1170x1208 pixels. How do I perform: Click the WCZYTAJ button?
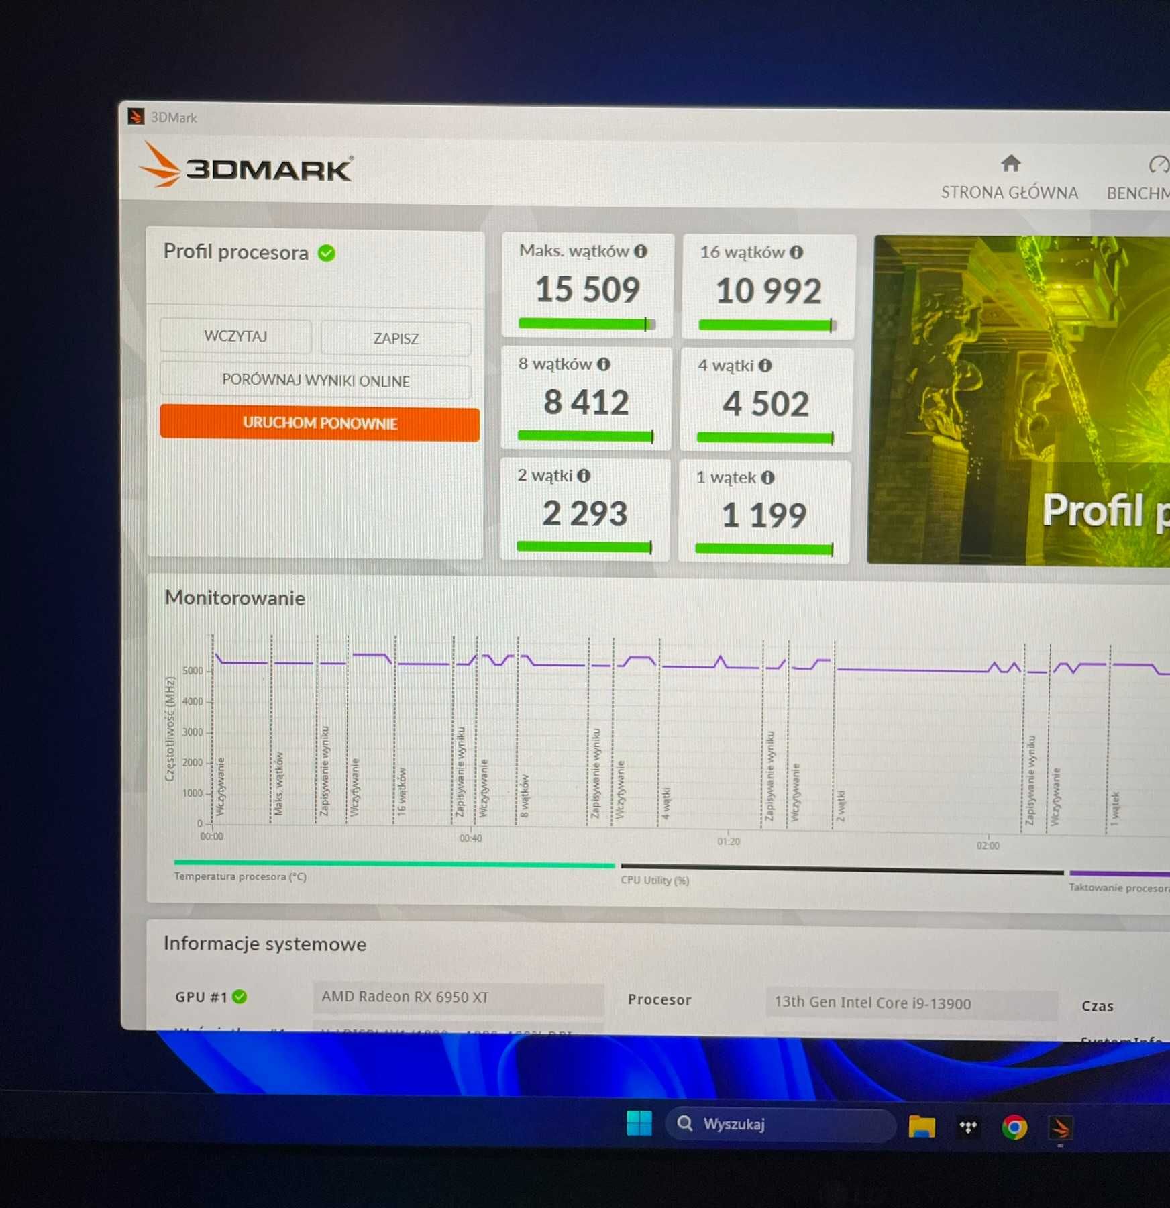pyautogui.click(x=235, y=336)
